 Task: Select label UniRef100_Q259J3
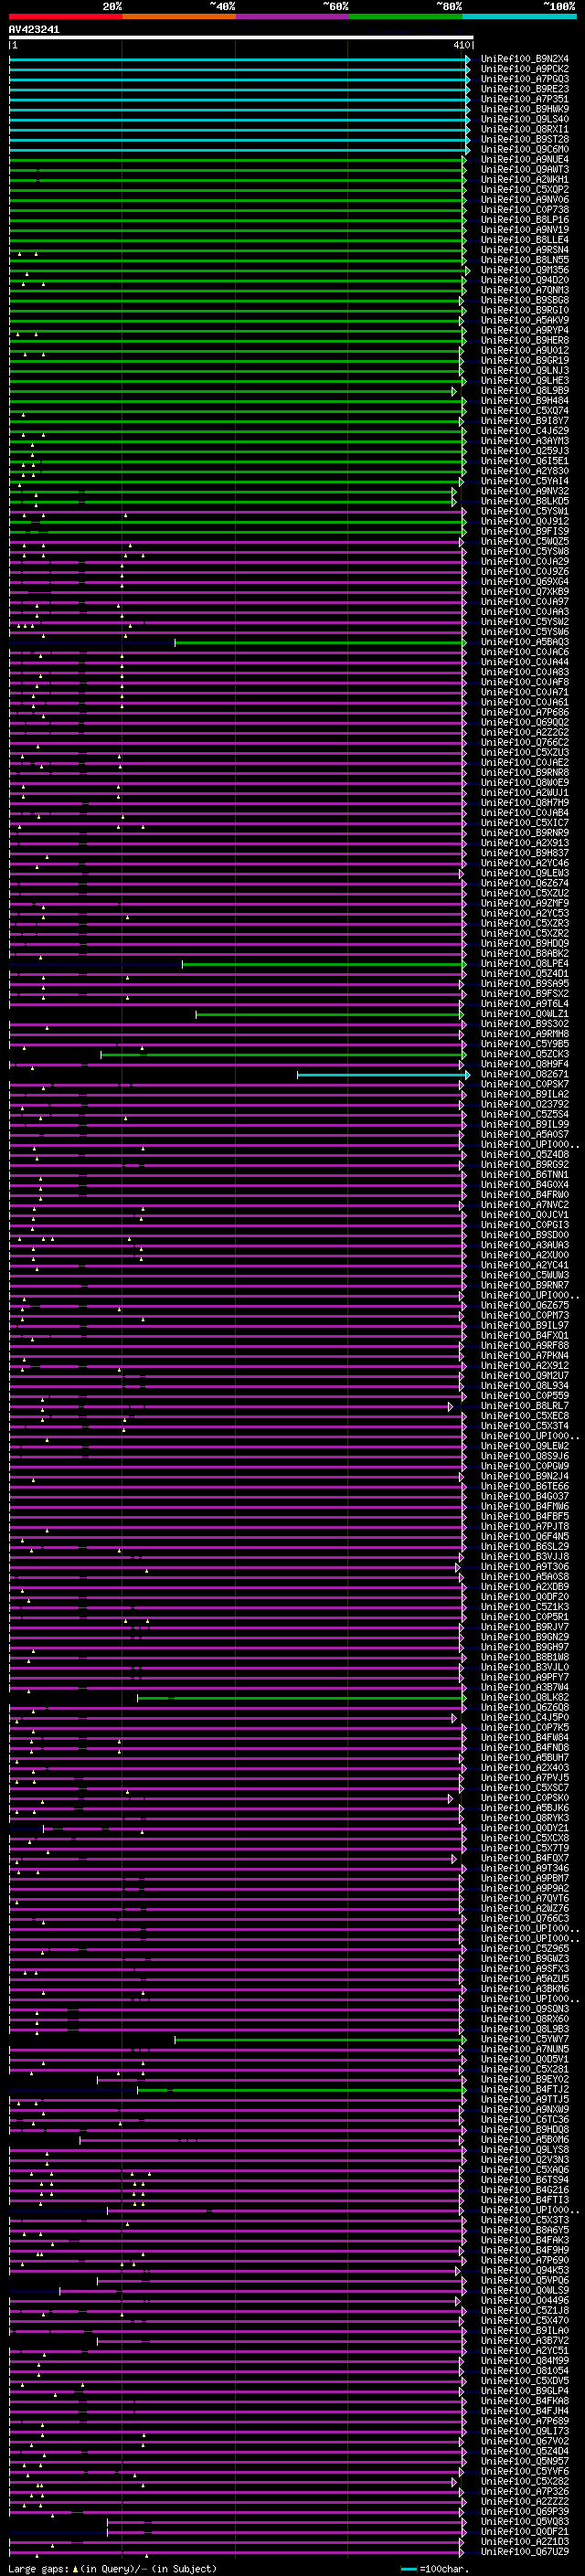[x=525, y=451]
